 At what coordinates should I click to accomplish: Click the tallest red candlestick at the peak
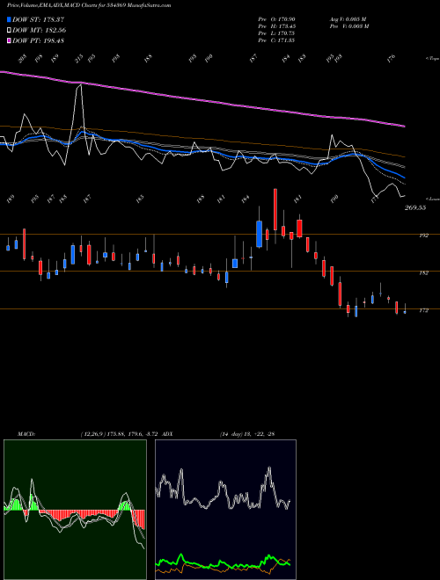[x=275, y=209]
